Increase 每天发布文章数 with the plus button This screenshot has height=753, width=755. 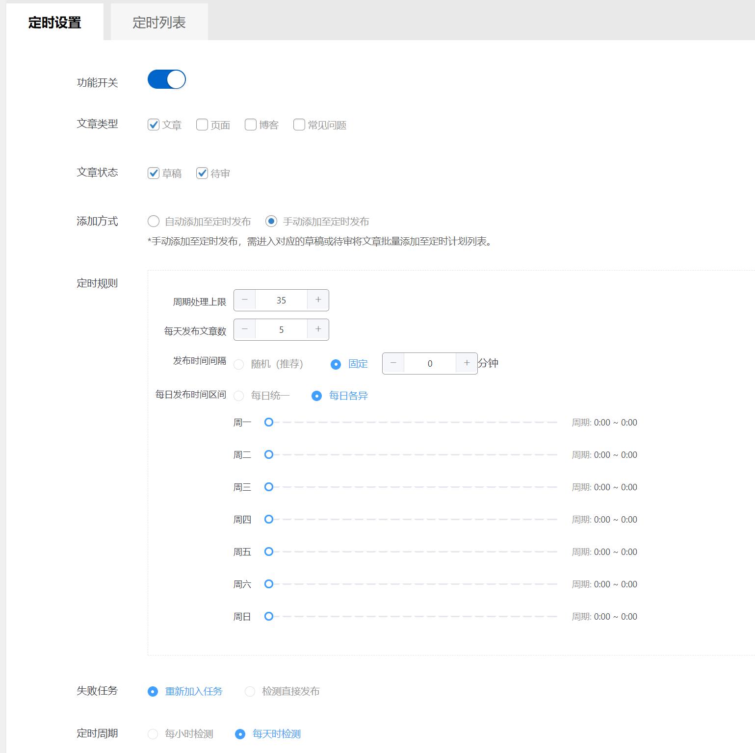318,329
